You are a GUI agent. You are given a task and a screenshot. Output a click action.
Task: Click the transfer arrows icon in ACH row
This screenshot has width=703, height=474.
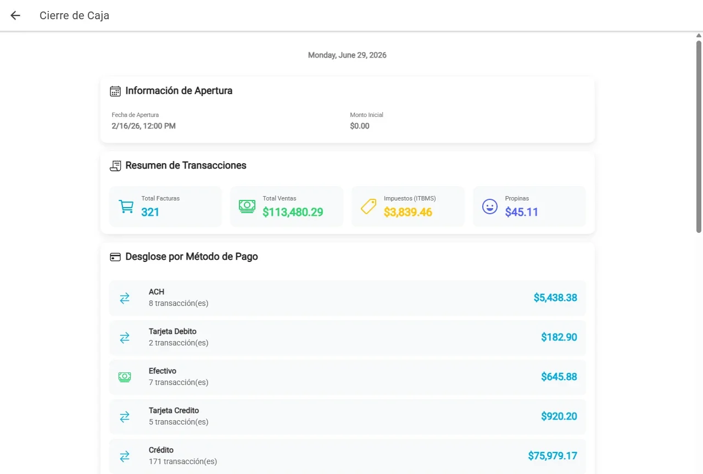(x=125, y=298)
